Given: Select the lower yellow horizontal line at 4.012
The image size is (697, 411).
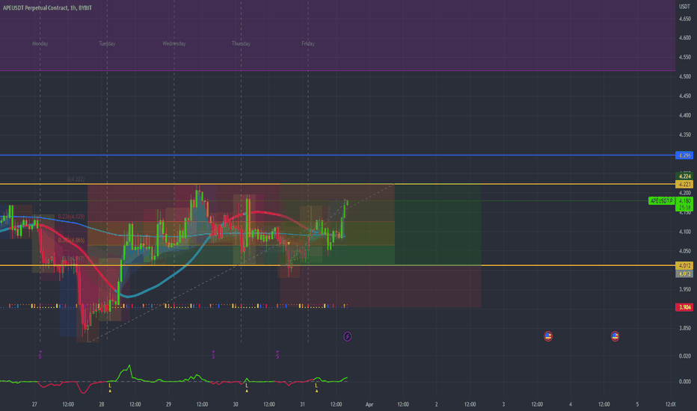Looking at the screenshot, I should pos(338,265).
